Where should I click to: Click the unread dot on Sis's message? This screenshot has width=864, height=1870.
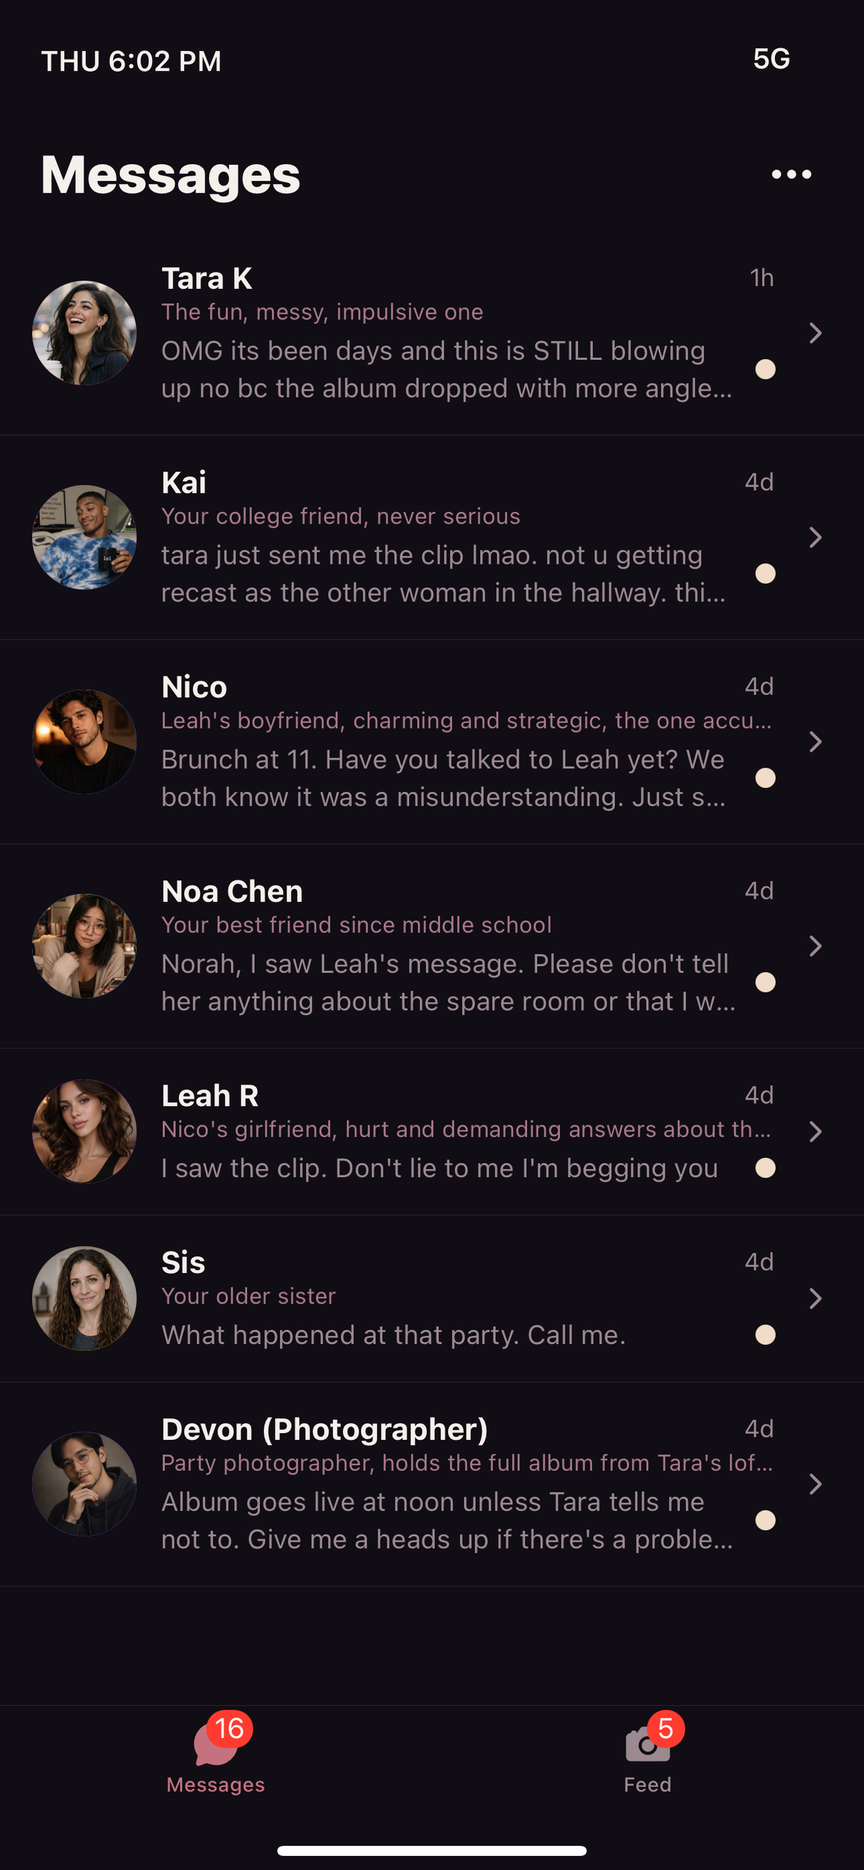(x=765, y=1335)
